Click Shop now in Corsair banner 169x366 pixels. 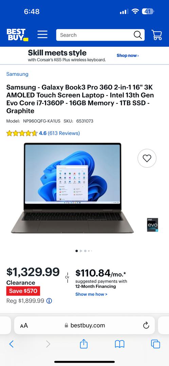pyautogui.click(x=128, y=55)
